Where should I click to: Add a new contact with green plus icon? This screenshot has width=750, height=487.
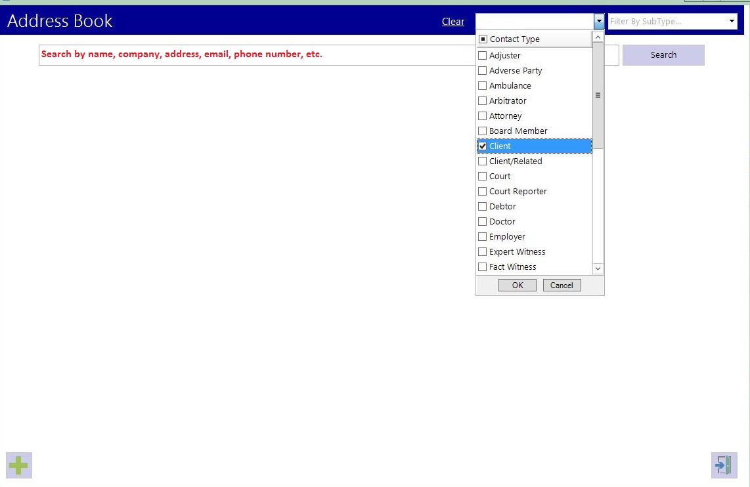point(18,465)
